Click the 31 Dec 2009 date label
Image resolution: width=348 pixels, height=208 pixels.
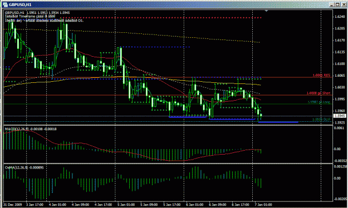tap(13, 205)
